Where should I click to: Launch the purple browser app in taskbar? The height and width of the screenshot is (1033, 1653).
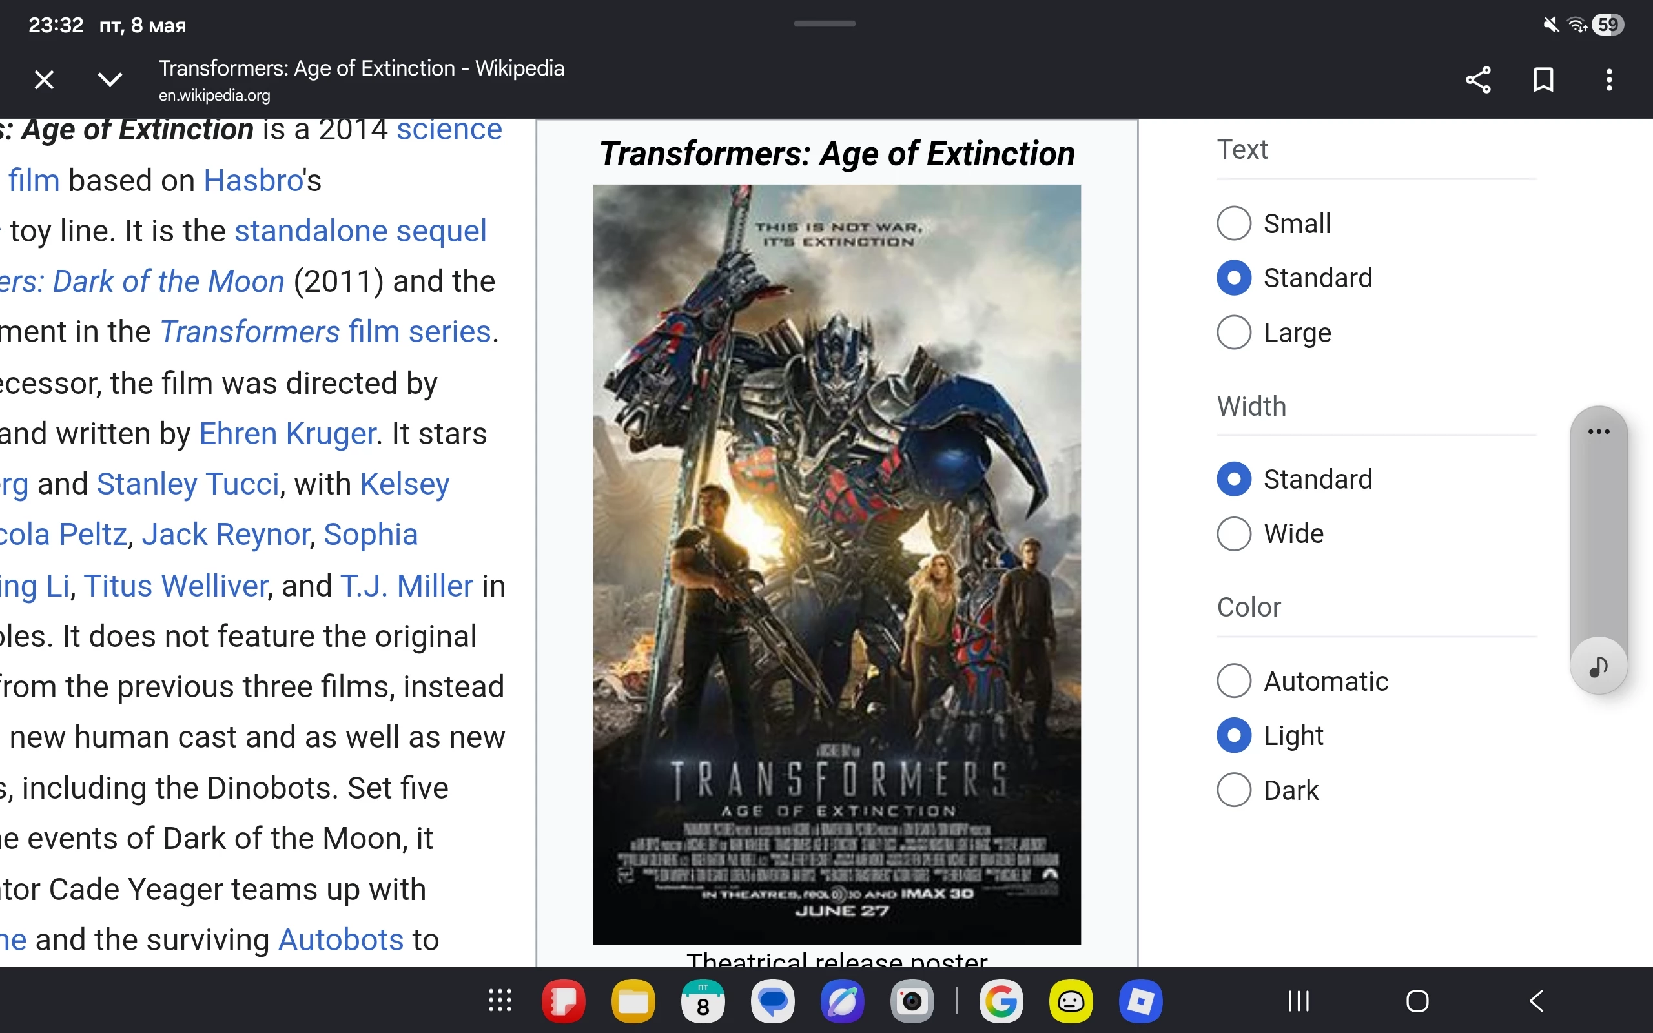coord(842,1001)
